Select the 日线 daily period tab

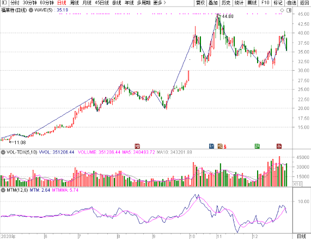click(62, 3)
